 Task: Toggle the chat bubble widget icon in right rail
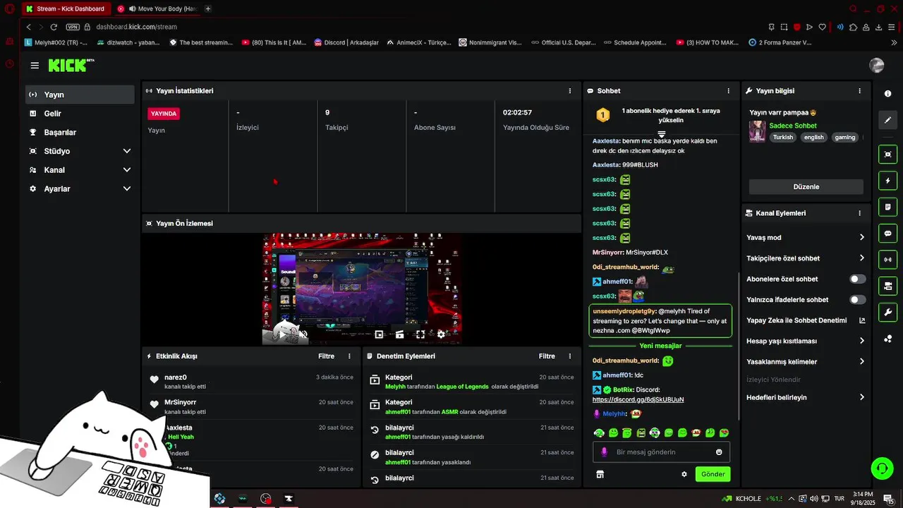887,234
